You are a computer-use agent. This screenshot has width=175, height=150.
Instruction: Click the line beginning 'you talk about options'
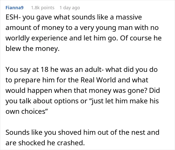pyautogui.click(x=82, y=101)
